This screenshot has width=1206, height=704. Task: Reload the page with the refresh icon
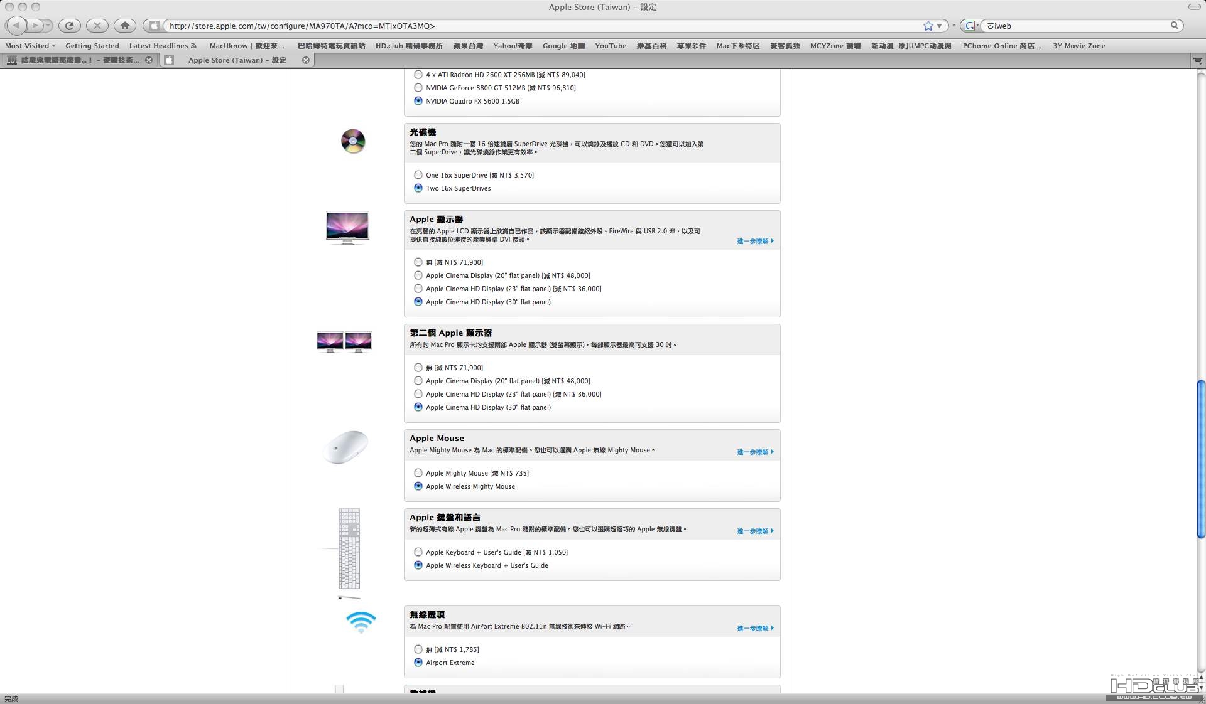(70, 26)
